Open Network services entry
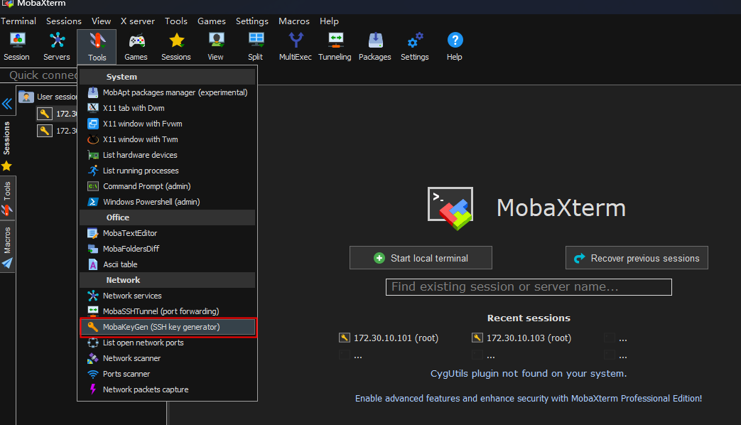Screen dimensions: 741x425 [x=167, y=296]
